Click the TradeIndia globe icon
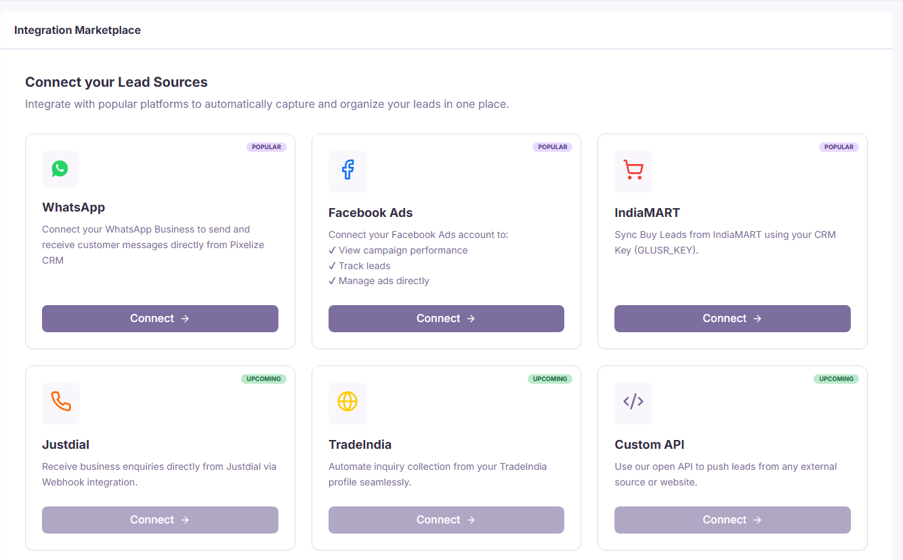The width and height of the screenshot is (903, 560). (348, 403)
